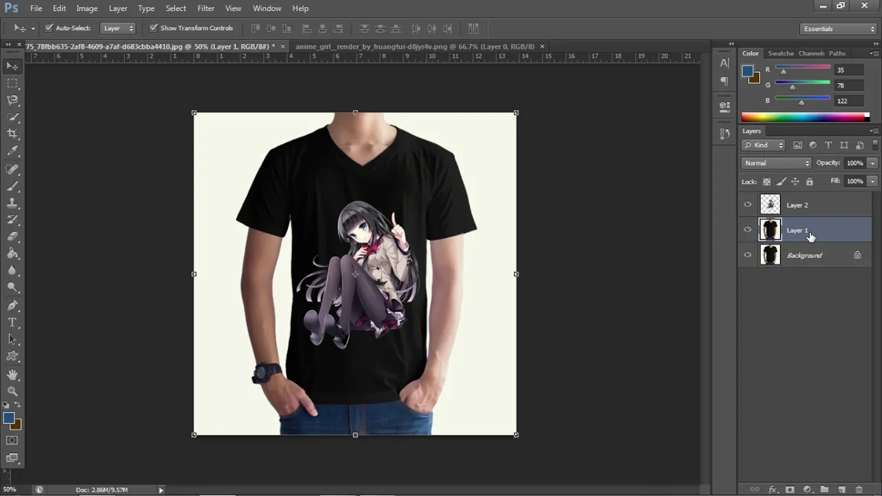Image resolution: width=882 pixels, height=496 pixels.
Task: Open the Image menu
Action: pos(87,8)
